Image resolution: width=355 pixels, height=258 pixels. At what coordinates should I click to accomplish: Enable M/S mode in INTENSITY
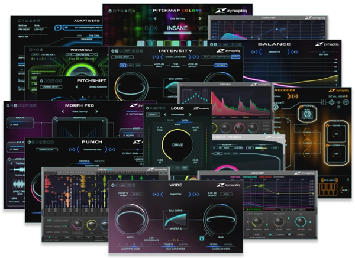(x=130, y=65)
